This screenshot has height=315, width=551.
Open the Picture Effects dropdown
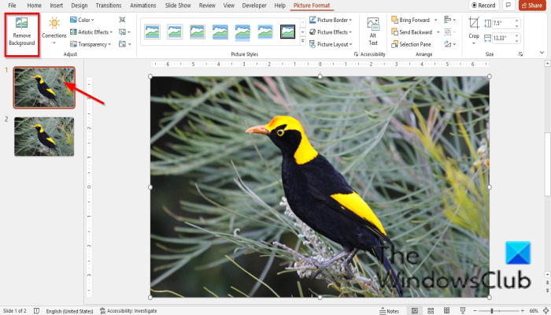331,32
